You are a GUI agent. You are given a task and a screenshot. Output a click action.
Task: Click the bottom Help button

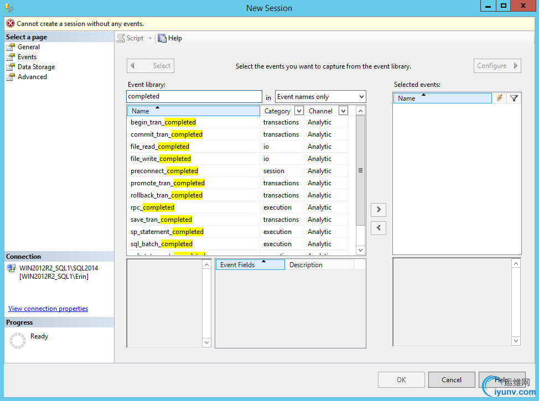click(502, 379)
